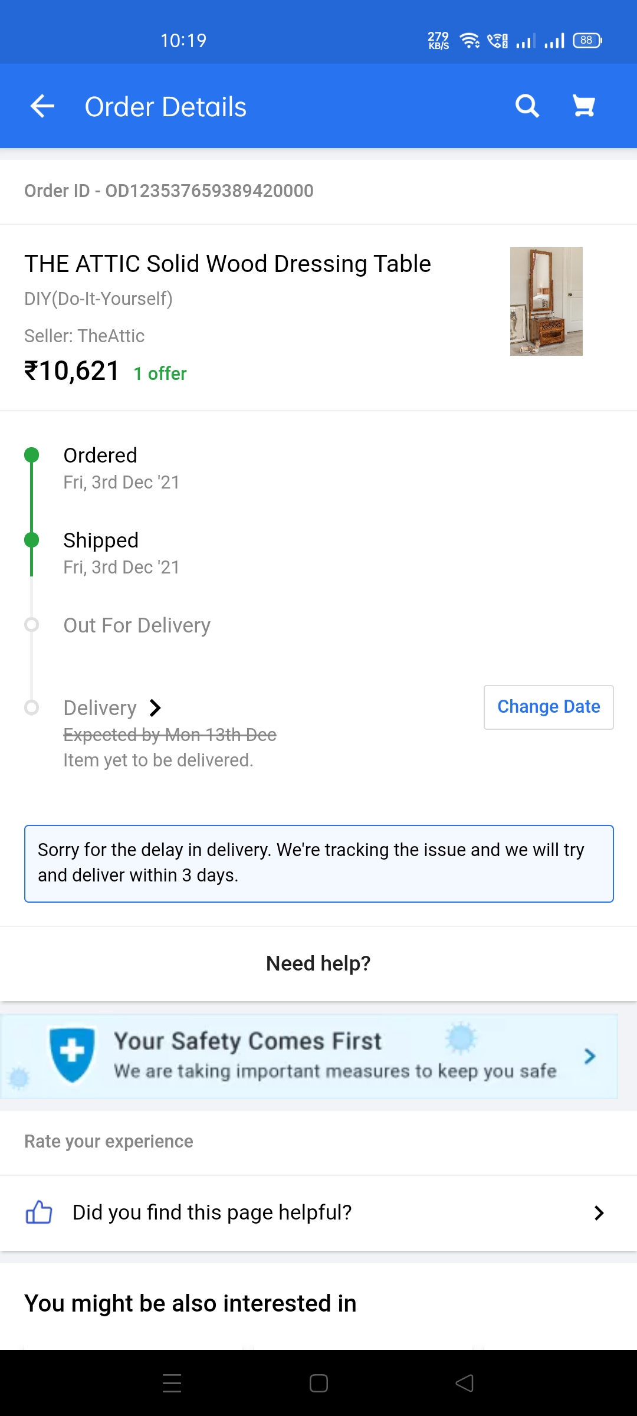Tap the product title THE ATTIC Dressing Table
This screenshot has height=1416, width=637.
[x=228, y=264]
